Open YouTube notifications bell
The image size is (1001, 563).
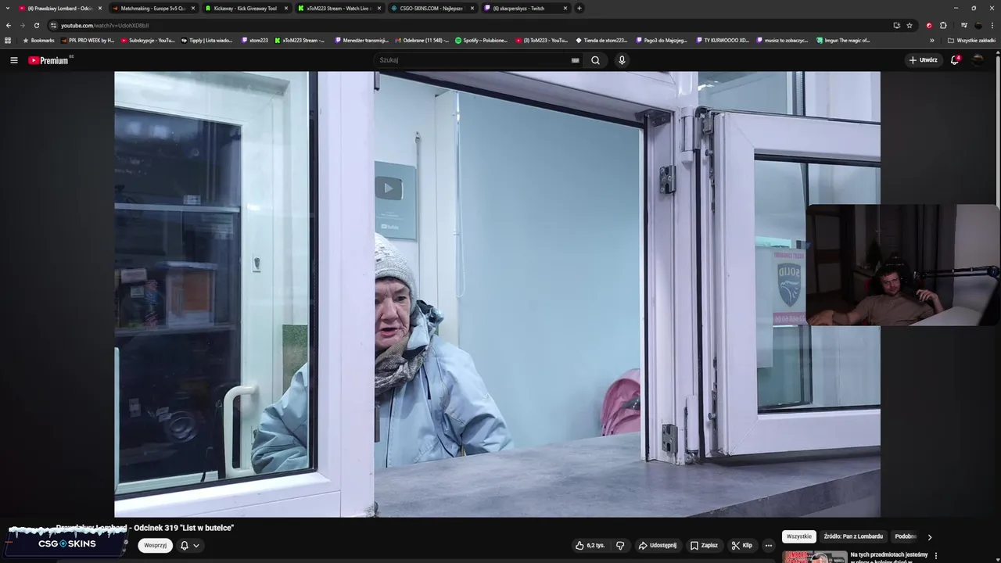coord(954,60)
